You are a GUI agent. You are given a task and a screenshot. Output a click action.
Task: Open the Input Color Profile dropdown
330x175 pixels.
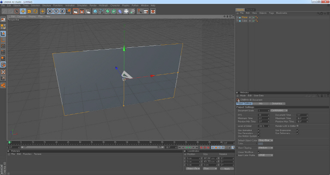(x=266, y=155)
